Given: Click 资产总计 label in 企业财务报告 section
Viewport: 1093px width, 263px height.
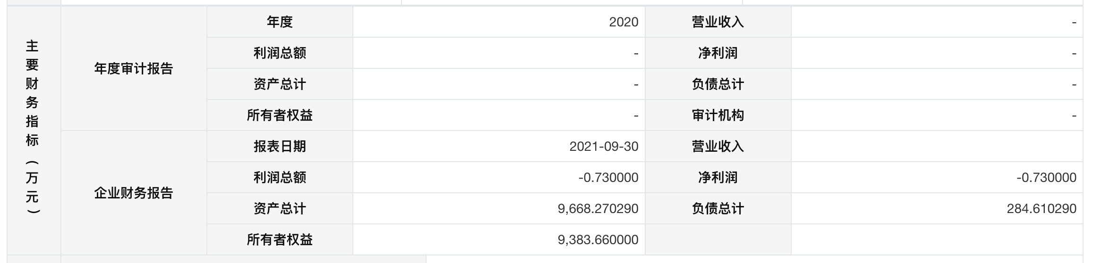Looking at the screenshot, I should click(280, 209).
